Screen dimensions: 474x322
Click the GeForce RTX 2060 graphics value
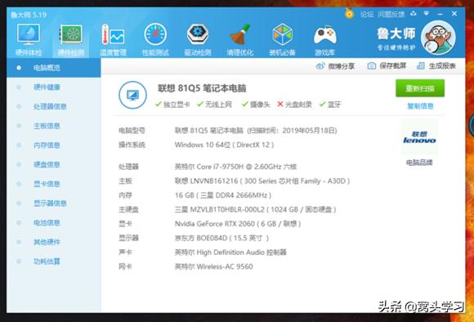click(x=238, y=224)
